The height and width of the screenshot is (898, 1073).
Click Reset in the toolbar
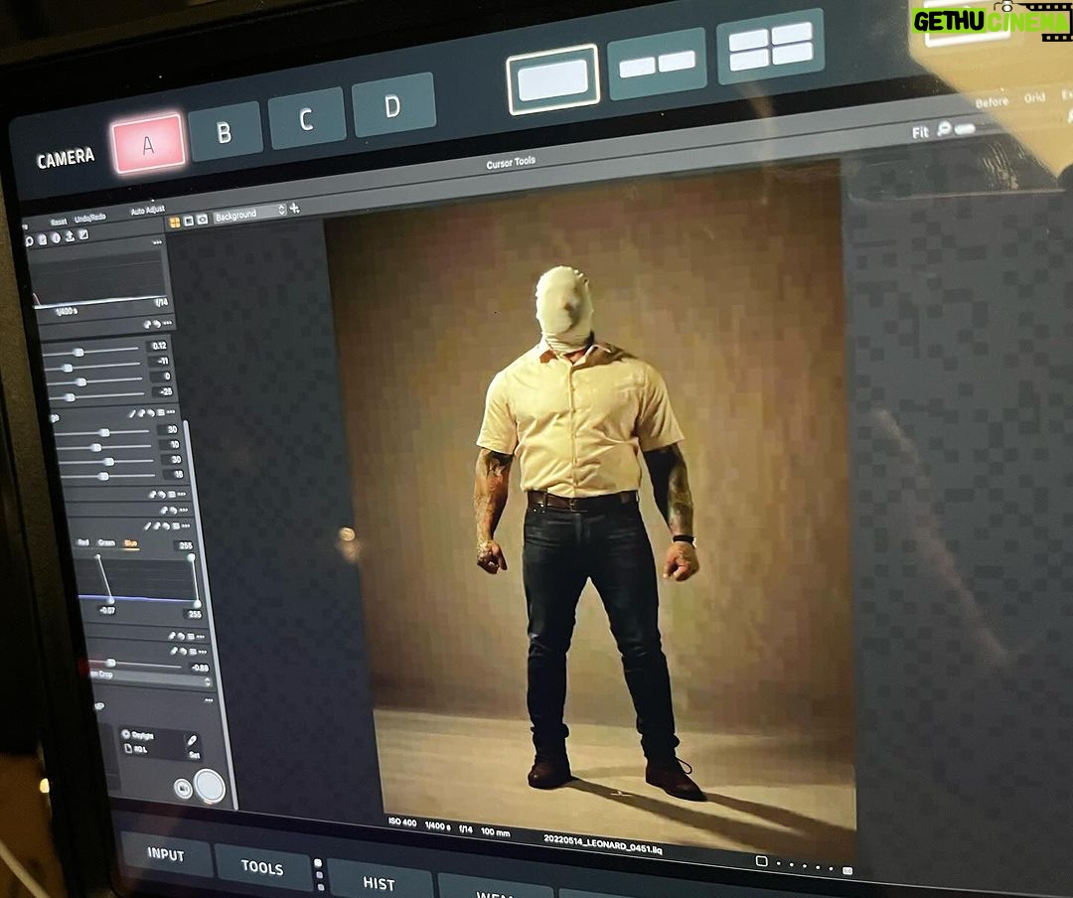tap(59, 222)
